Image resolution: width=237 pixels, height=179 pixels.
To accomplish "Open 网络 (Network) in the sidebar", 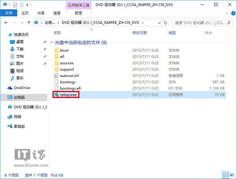I will coord(18,117).
